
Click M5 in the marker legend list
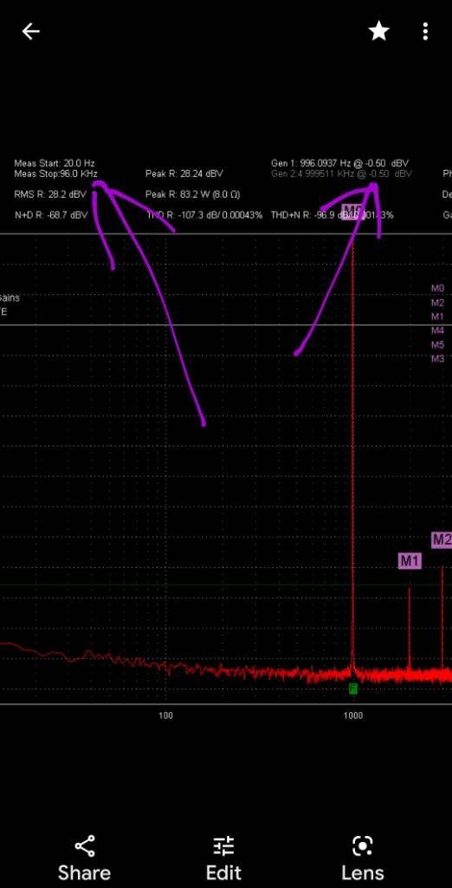pos(438,345)
